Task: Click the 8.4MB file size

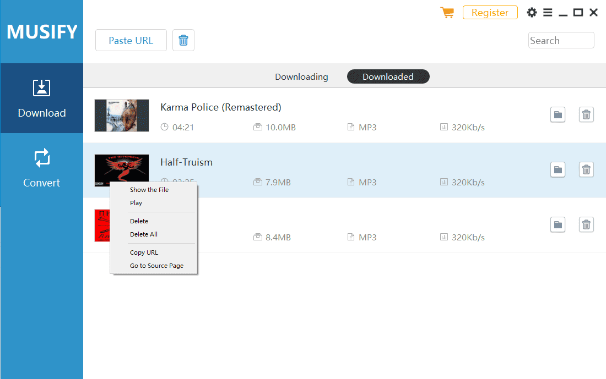Action: [x=278, y=238]
